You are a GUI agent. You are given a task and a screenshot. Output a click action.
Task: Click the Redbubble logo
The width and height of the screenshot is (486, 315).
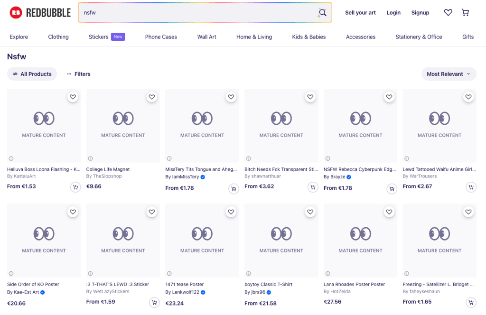tap(40, 13)
